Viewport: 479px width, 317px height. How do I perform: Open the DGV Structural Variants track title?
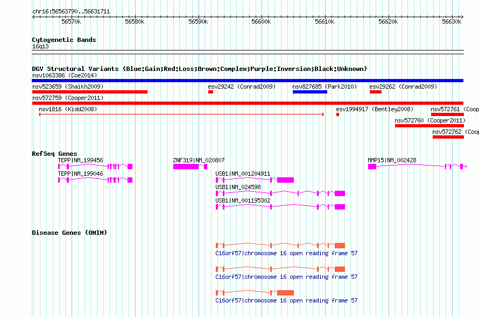pyautogui.click(x=199, y=69)
